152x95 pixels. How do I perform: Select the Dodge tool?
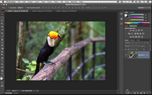(x=2, y=55)
